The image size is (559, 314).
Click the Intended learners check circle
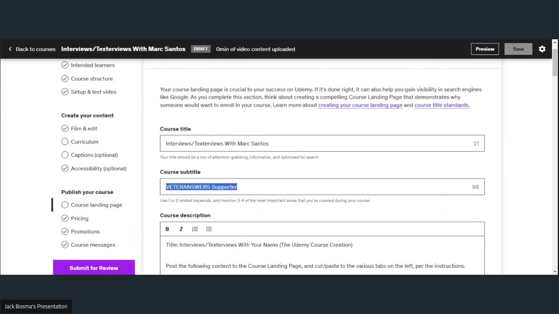point(65,65)
